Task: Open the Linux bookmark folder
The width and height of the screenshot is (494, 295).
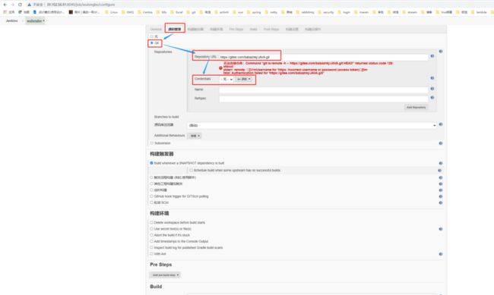Action: (x=111, y=12)
